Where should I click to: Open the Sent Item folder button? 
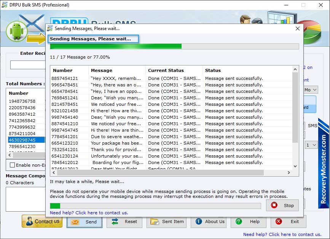pos(166,222)
